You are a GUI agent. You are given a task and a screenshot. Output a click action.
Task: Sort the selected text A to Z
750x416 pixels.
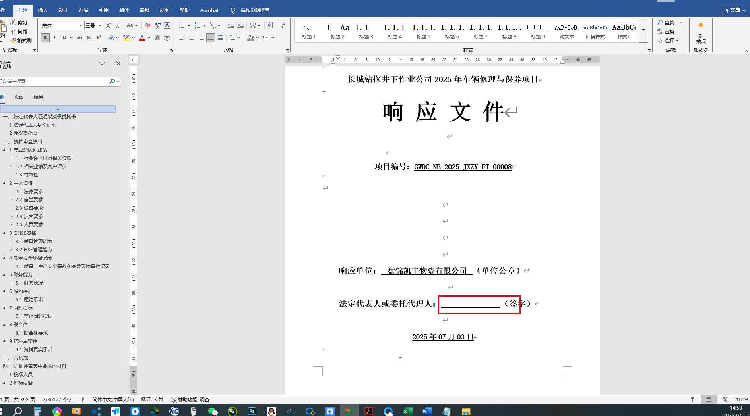271,25
